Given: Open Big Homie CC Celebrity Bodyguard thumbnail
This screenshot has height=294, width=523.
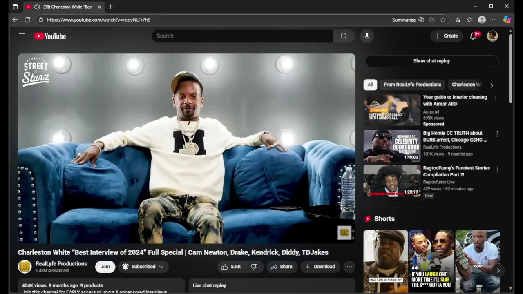Looking at the screenshot, I should 392,146.
